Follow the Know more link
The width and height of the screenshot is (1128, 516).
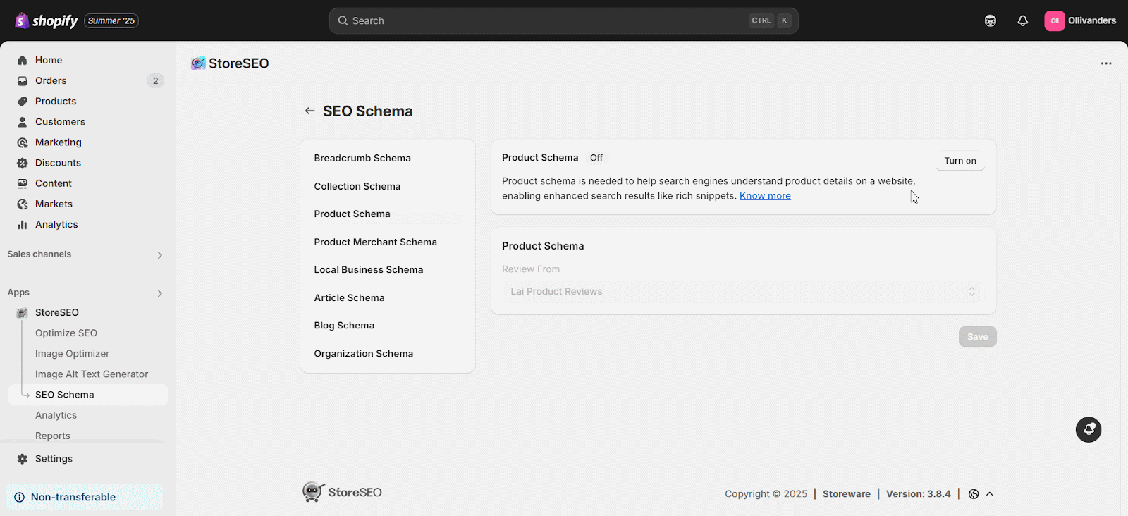(765, 196)
